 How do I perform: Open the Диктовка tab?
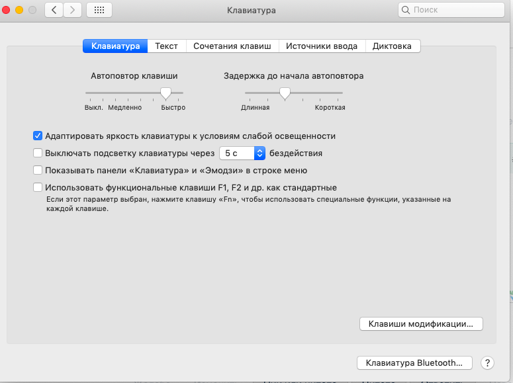coord(393,46)
